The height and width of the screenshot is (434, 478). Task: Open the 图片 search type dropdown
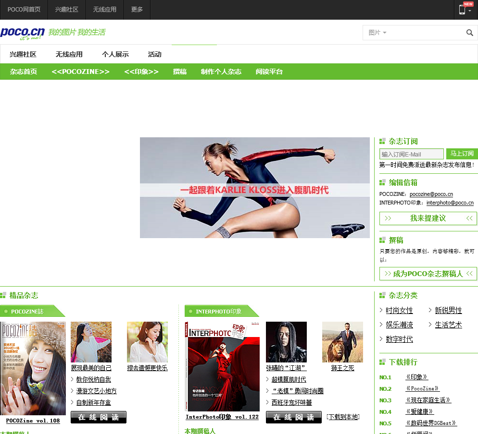pos(377,33)
